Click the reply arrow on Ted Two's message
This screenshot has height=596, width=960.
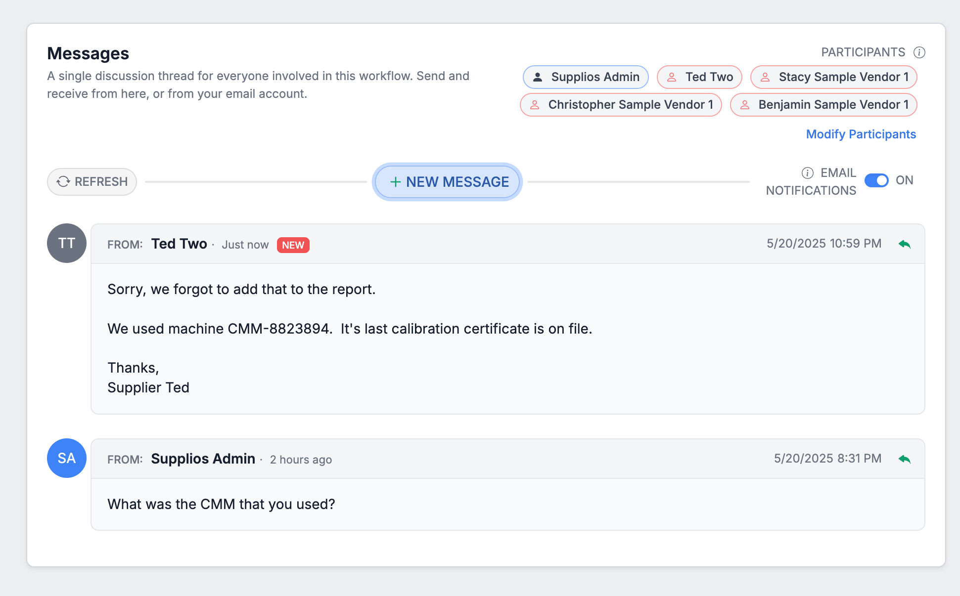coord(905,243)
